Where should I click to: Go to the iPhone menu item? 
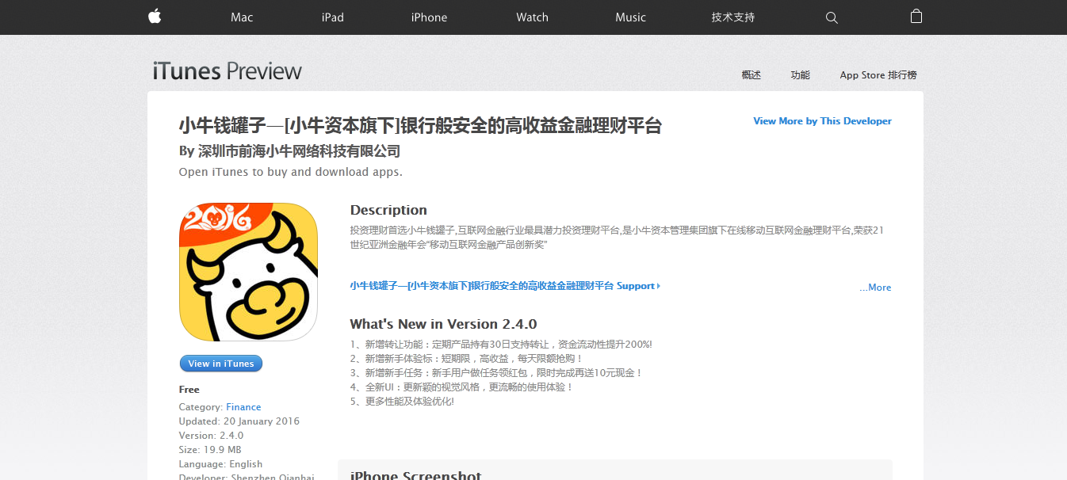pos(429,17)
